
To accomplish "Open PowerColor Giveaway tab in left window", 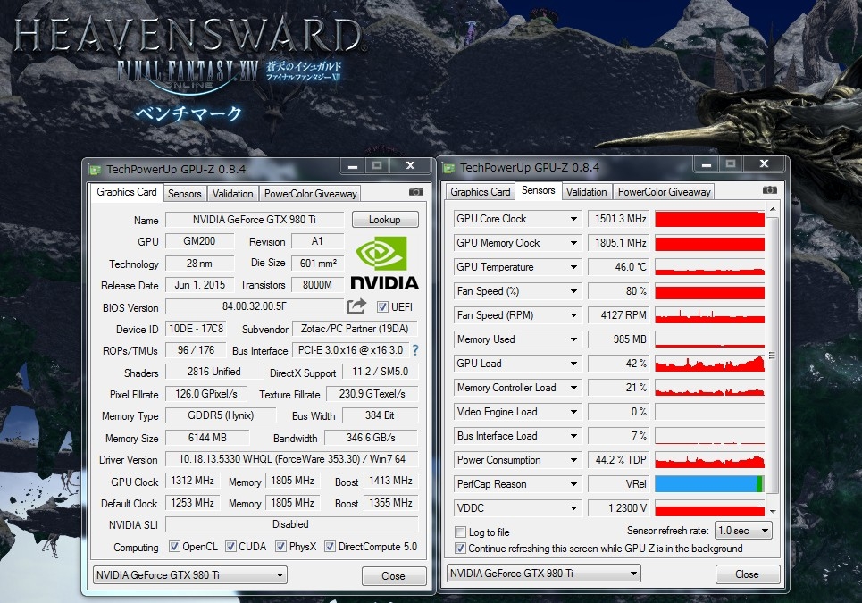I will (311, 194).
